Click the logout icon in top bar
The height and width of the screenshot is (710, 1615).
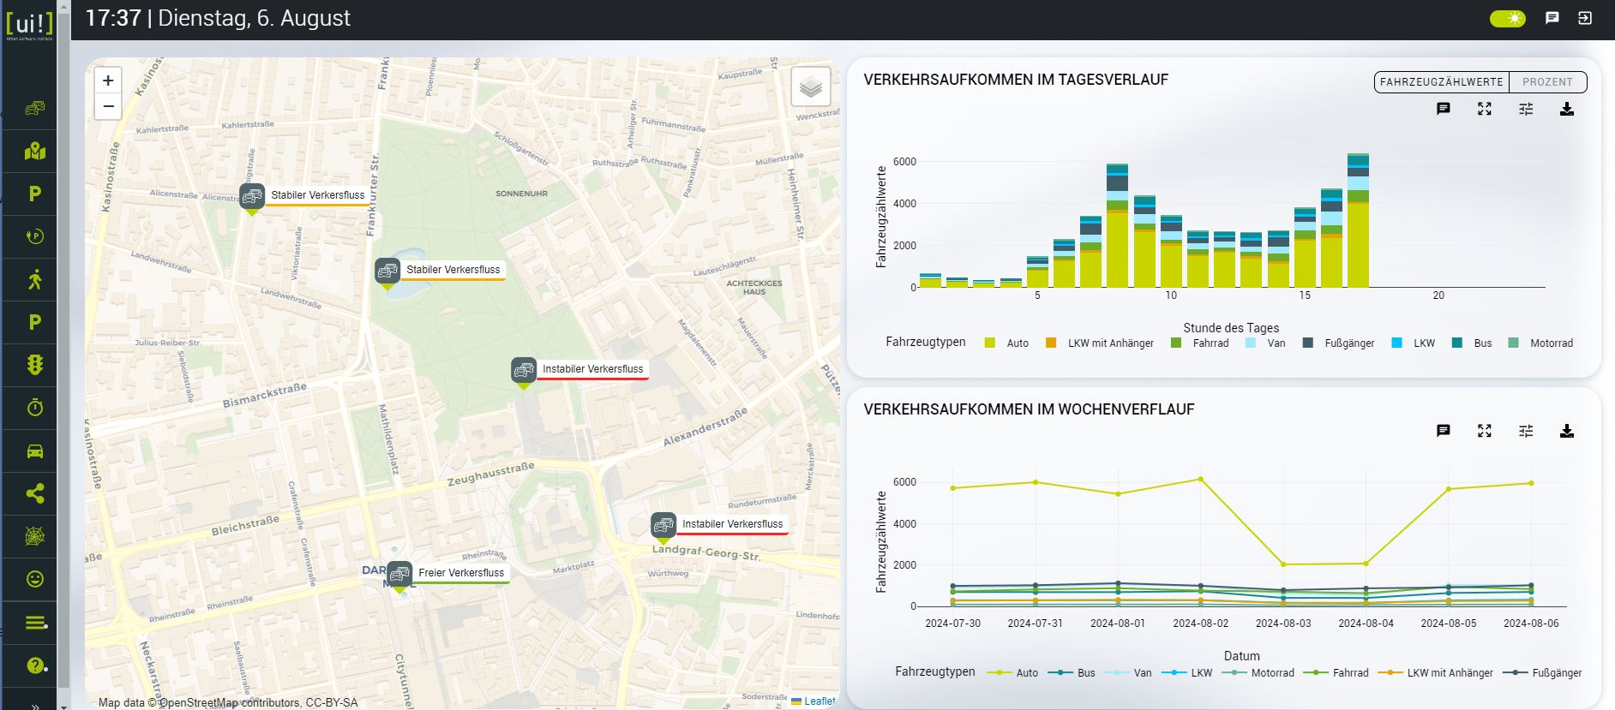click(x=1585, y=18)
